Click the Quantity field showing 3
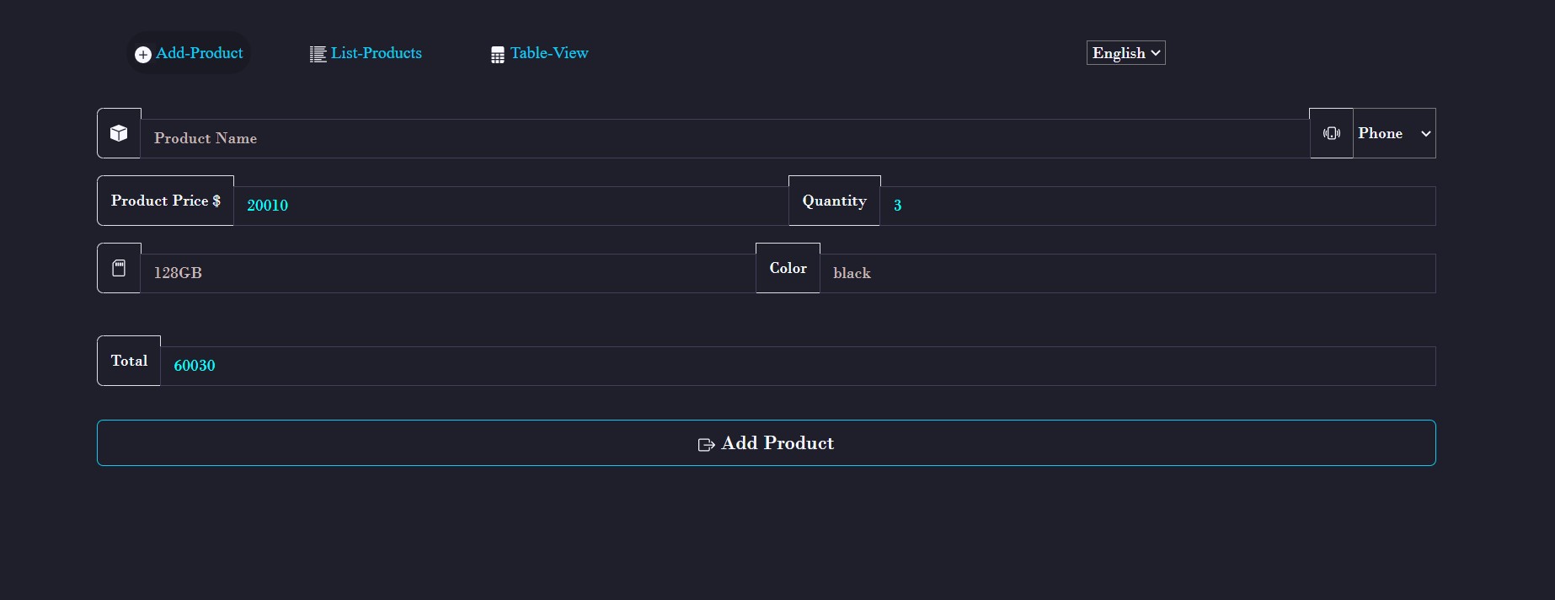The height and width of the screenshot is (600, 1555). coord(1157,206)
